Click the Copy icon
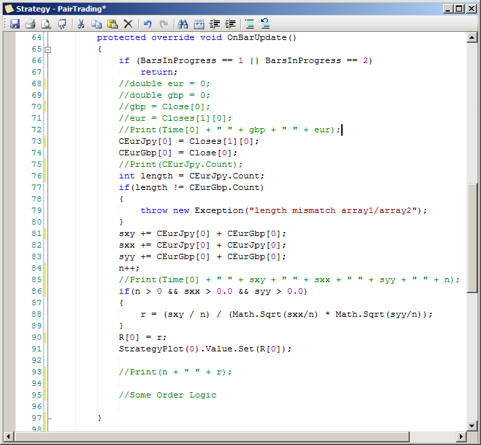 pyautogui.click(x=97, y=24)
